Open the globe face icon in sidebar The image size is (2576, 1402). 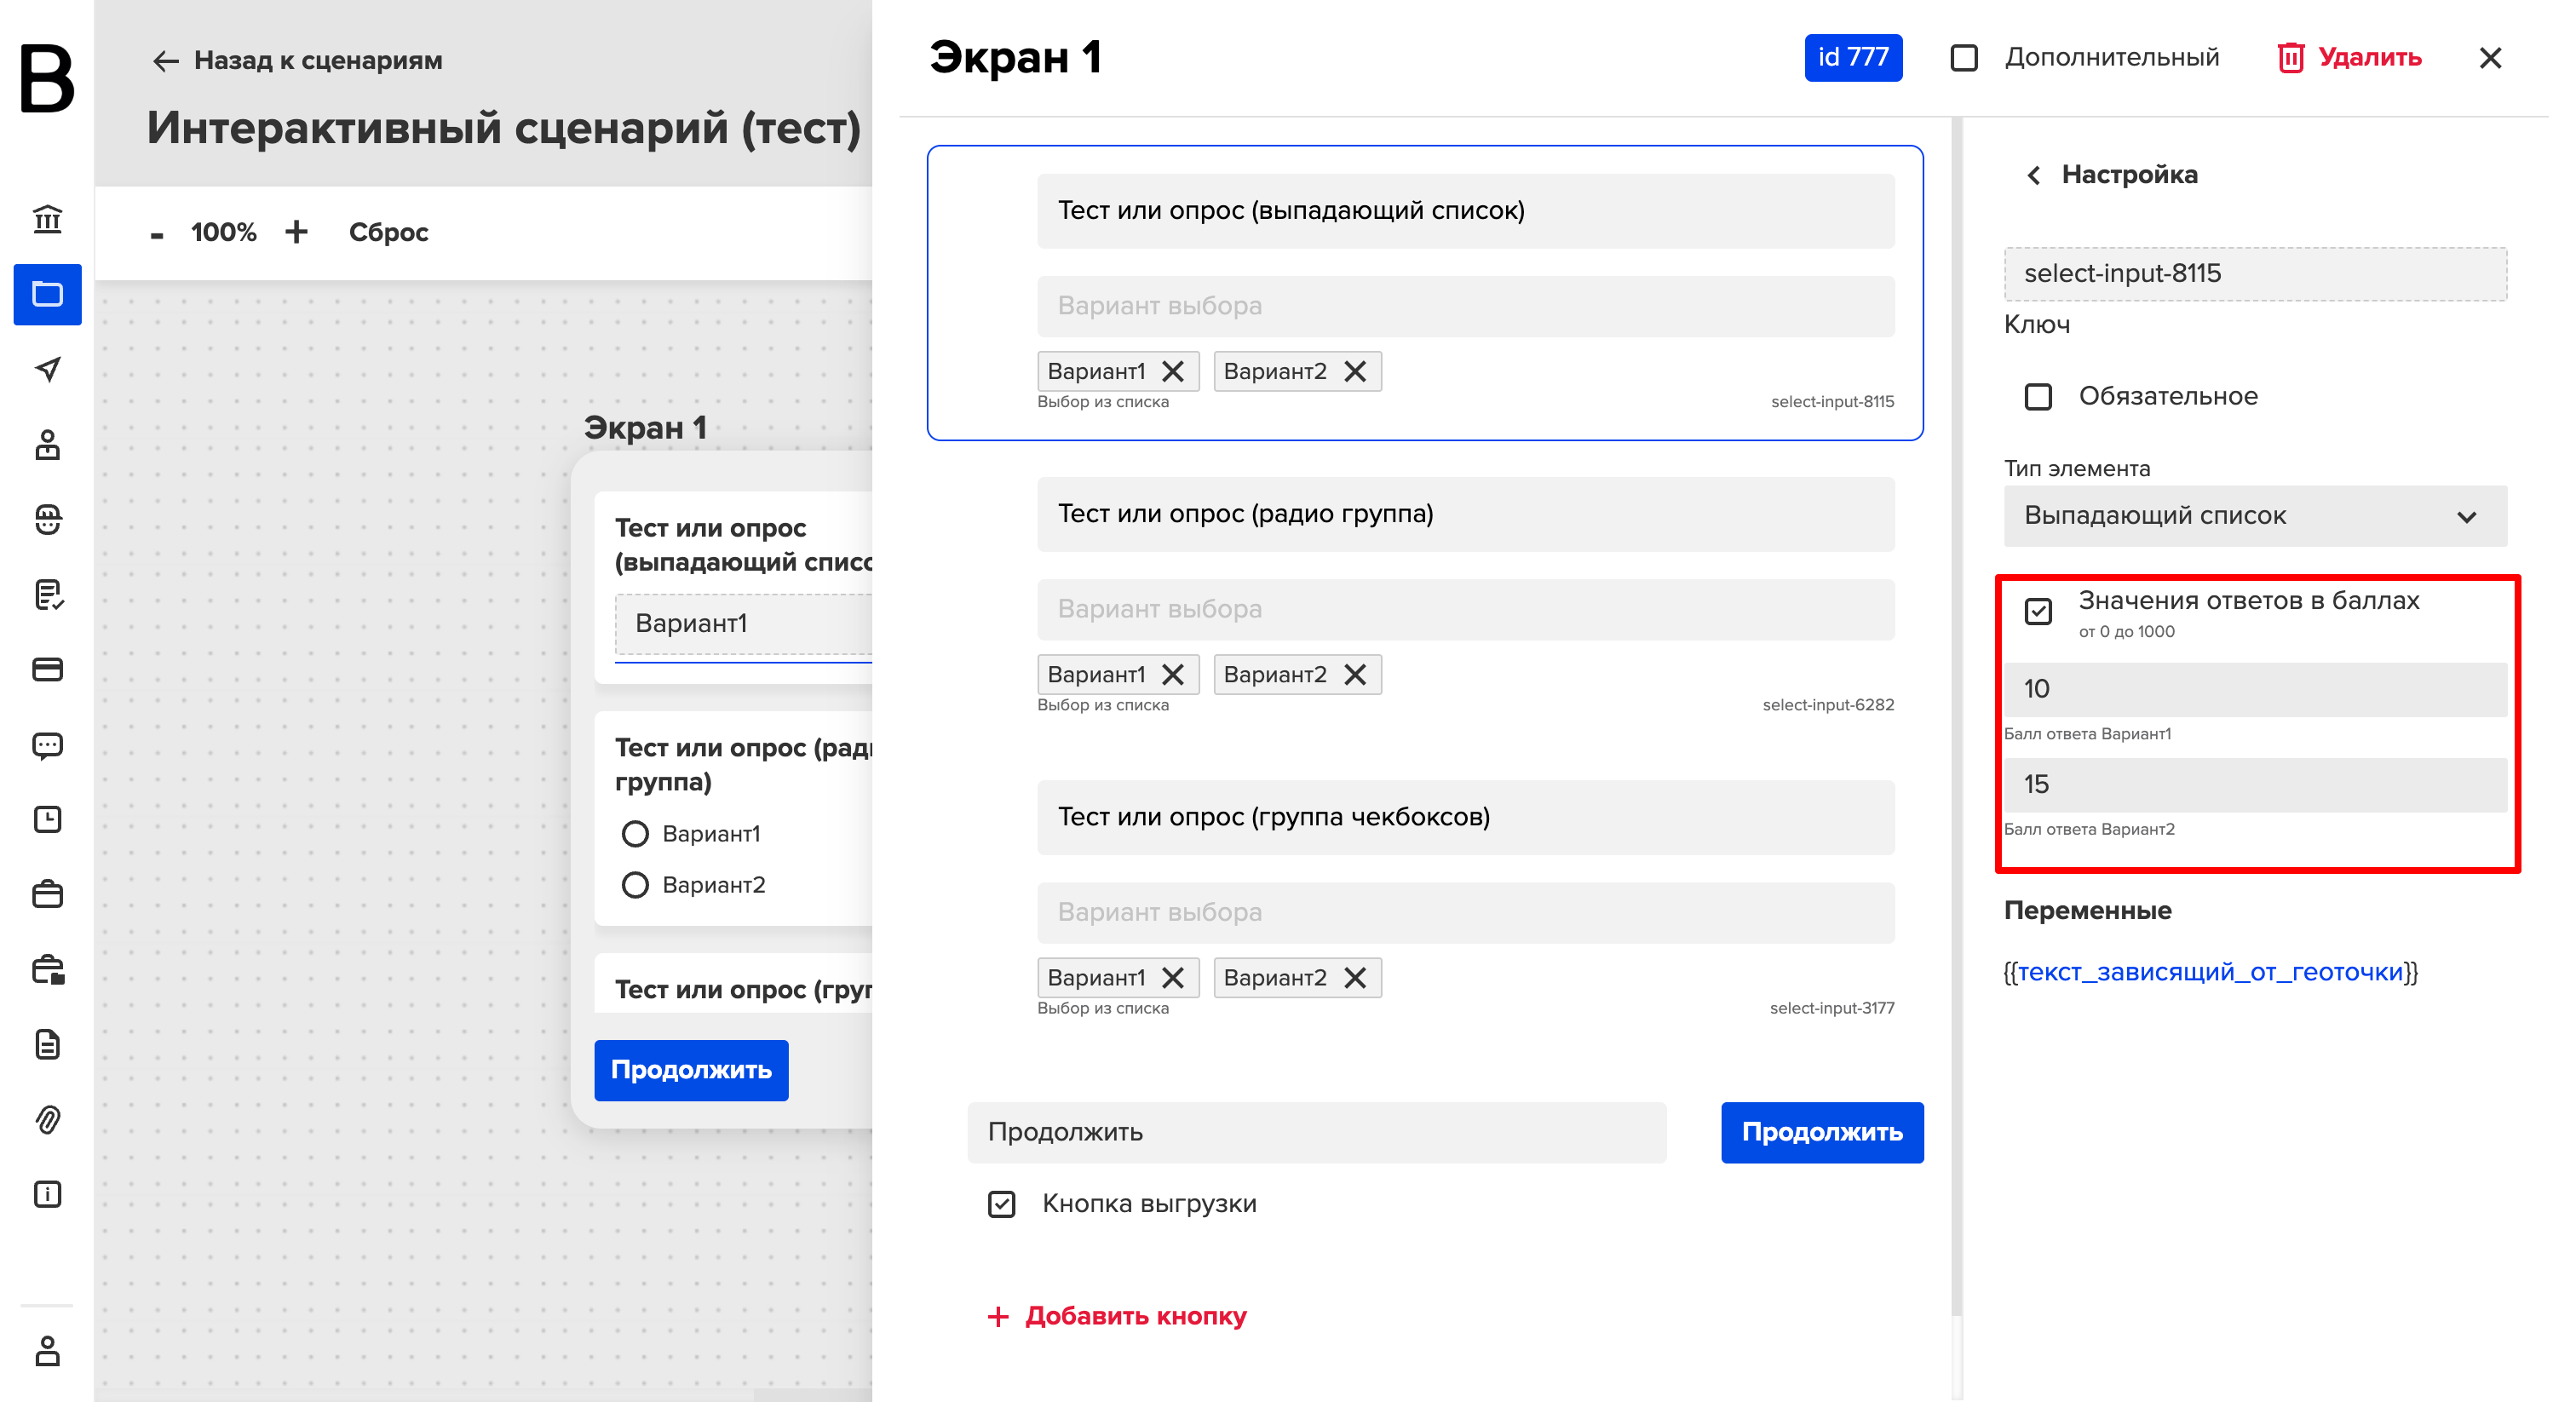[47, 519]
